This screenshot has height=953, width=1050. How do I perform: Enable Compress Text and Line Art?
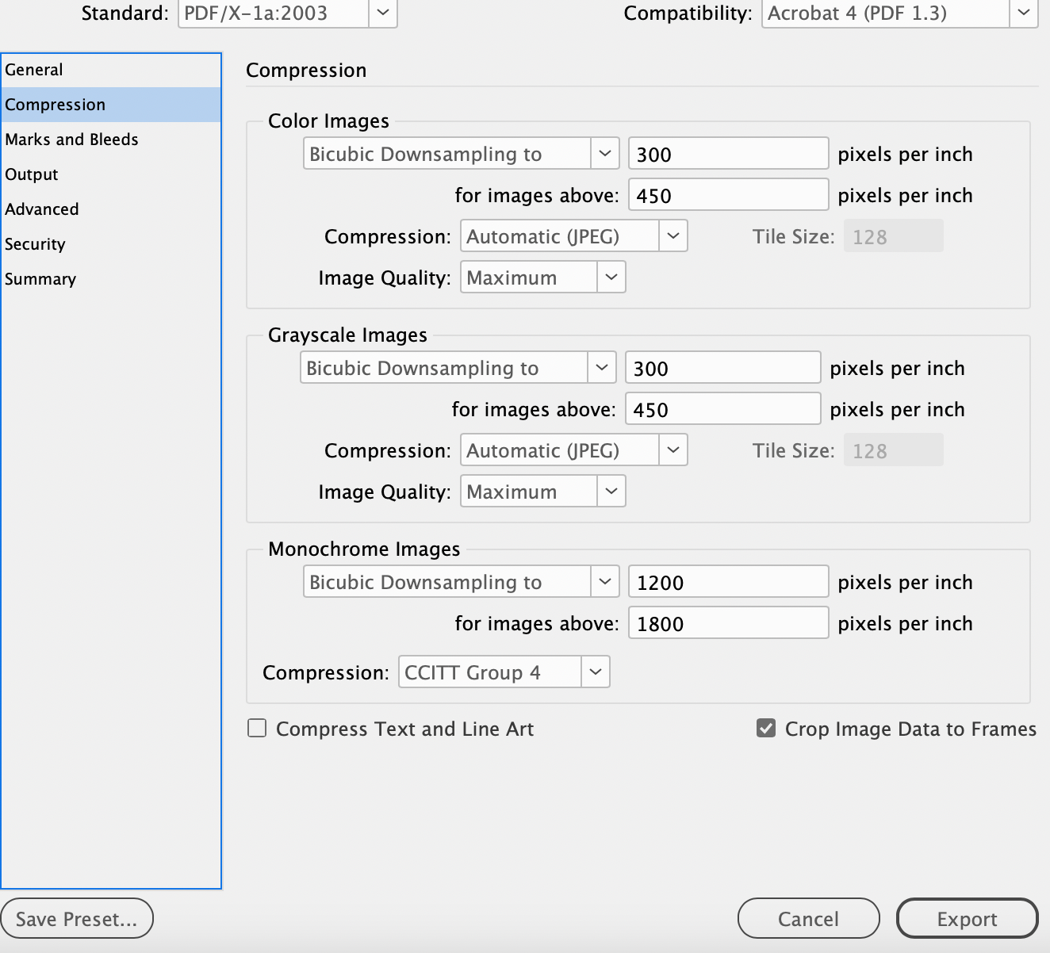pyautogui.click(x=257, y=729)
